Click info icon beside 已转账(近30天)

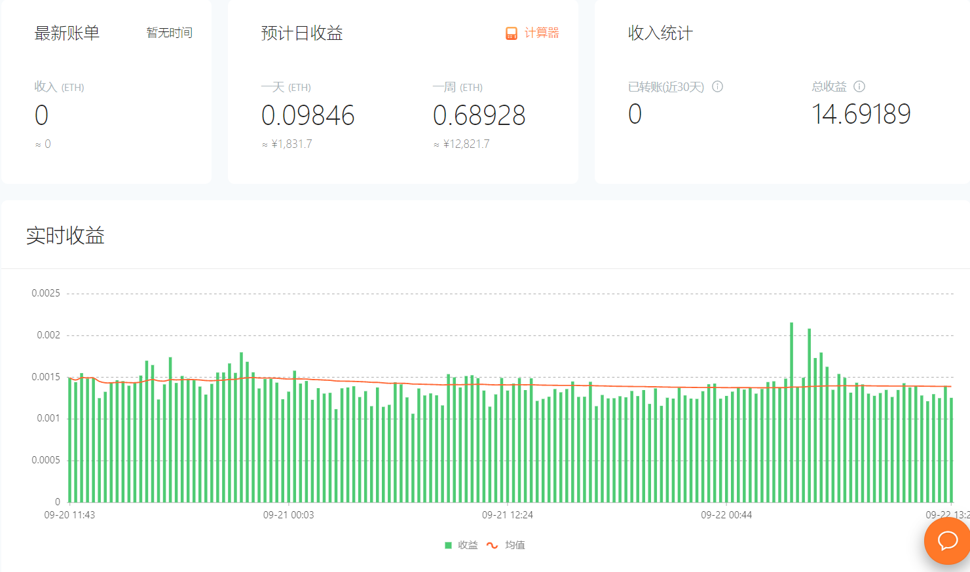click(717, 86)
